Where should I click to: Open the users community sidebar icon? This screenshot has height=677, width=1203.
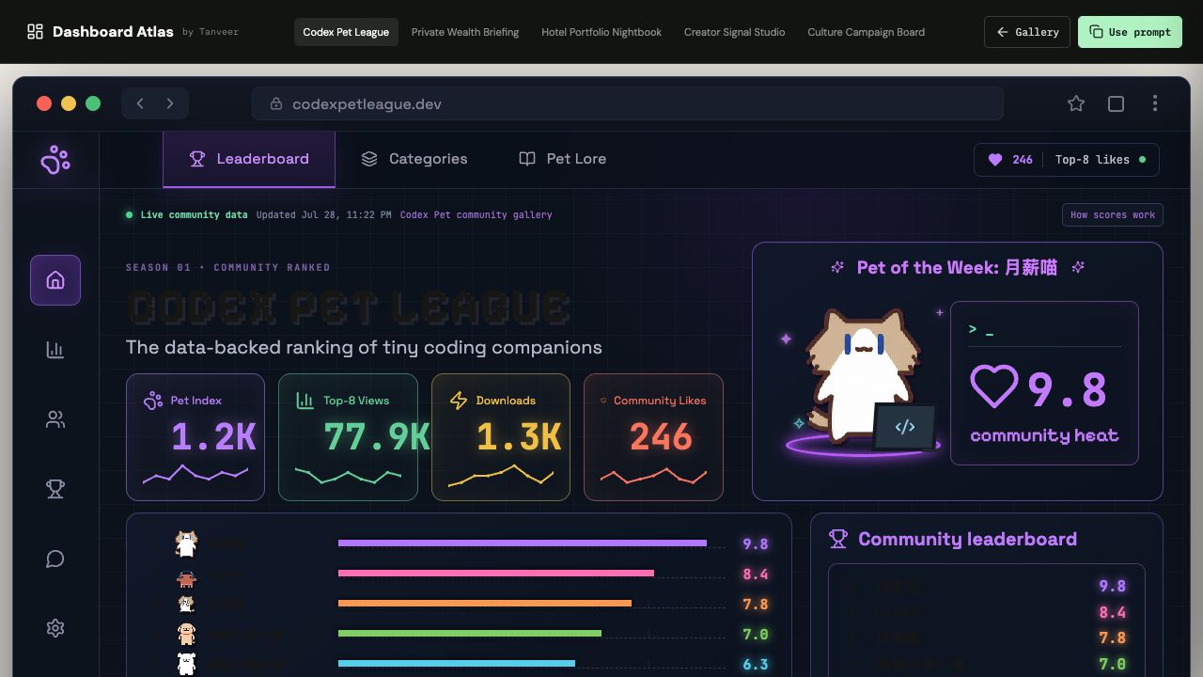[x=55, y=419]
